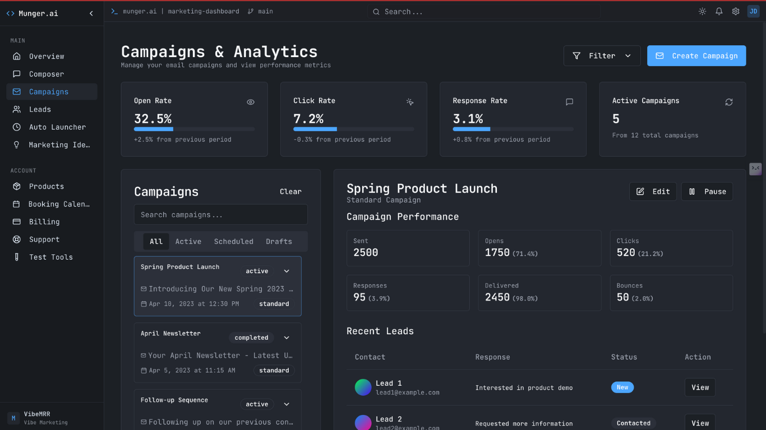
Task: Click the chat icon on Response Rate card
Action: 569,102
